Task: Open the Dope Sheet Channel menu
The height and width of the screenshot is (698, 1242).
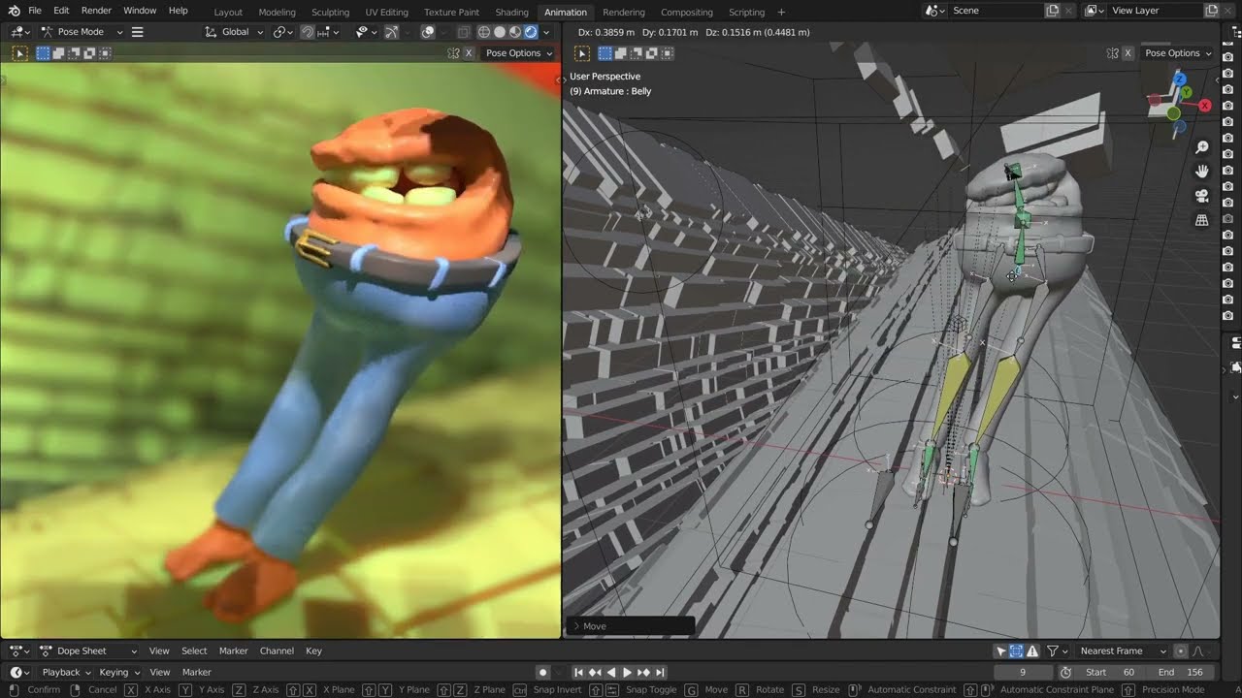Action: 277,650
